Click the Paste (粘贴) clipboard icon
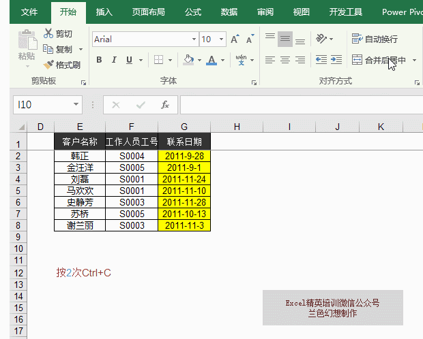 click(27, 42)
